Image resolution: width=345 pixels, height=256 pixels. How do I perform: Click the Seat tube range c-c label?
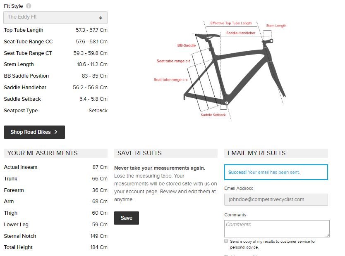[171, 80]
